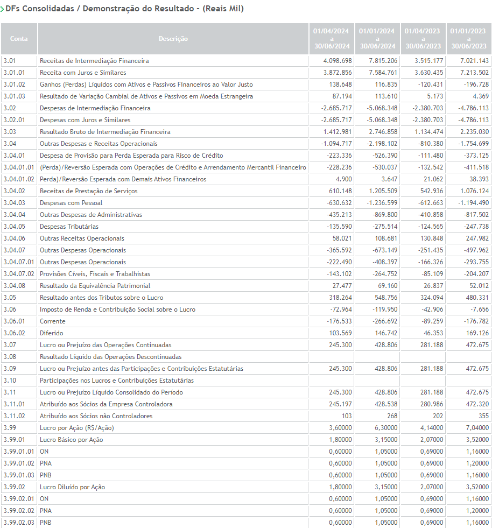
Task: Select value 7.021.143 in Receitas de Intermediação row
Action: 474,61
